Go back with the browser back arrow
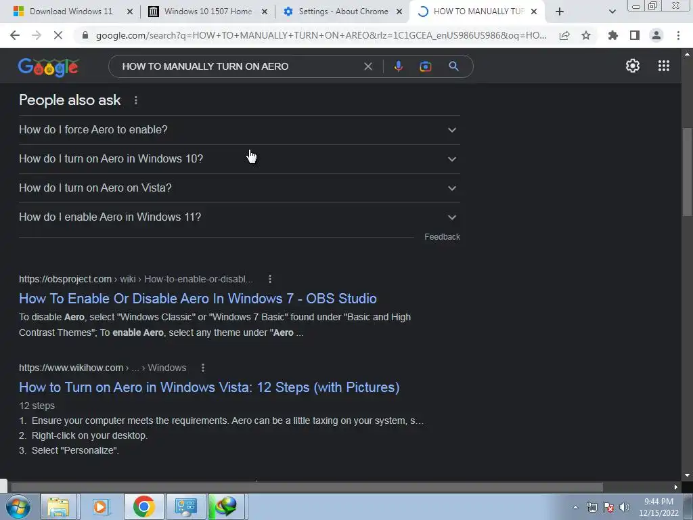The width and height of the screenshot is (693, 520). 15,35
